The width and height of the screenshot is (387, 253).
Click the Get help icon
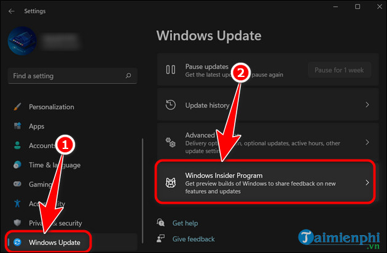coord(161,222)
